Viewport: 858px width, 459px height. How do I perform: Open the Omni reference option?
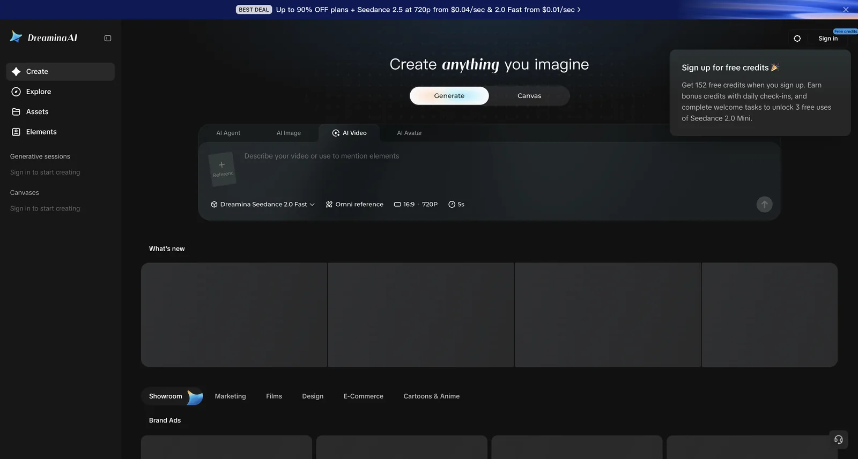coord(354,205)
